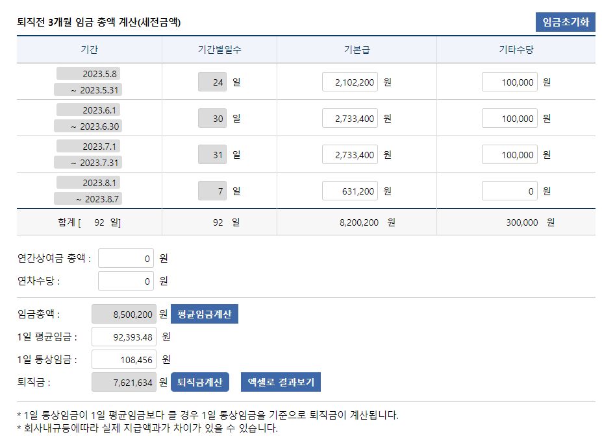Click 기타수당 field for the August row
Screen dimensions: 602x441
point(510,191)
